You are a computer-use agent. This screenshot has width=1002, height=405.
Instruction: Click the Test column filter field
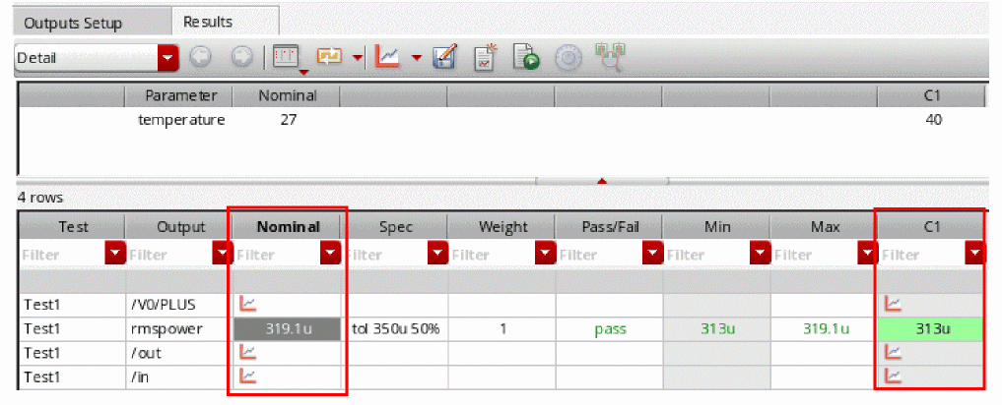pos(61,255)
